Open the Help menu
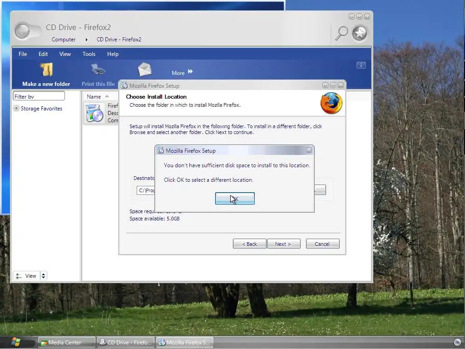 pyautogui.click(x=113, y=54)
